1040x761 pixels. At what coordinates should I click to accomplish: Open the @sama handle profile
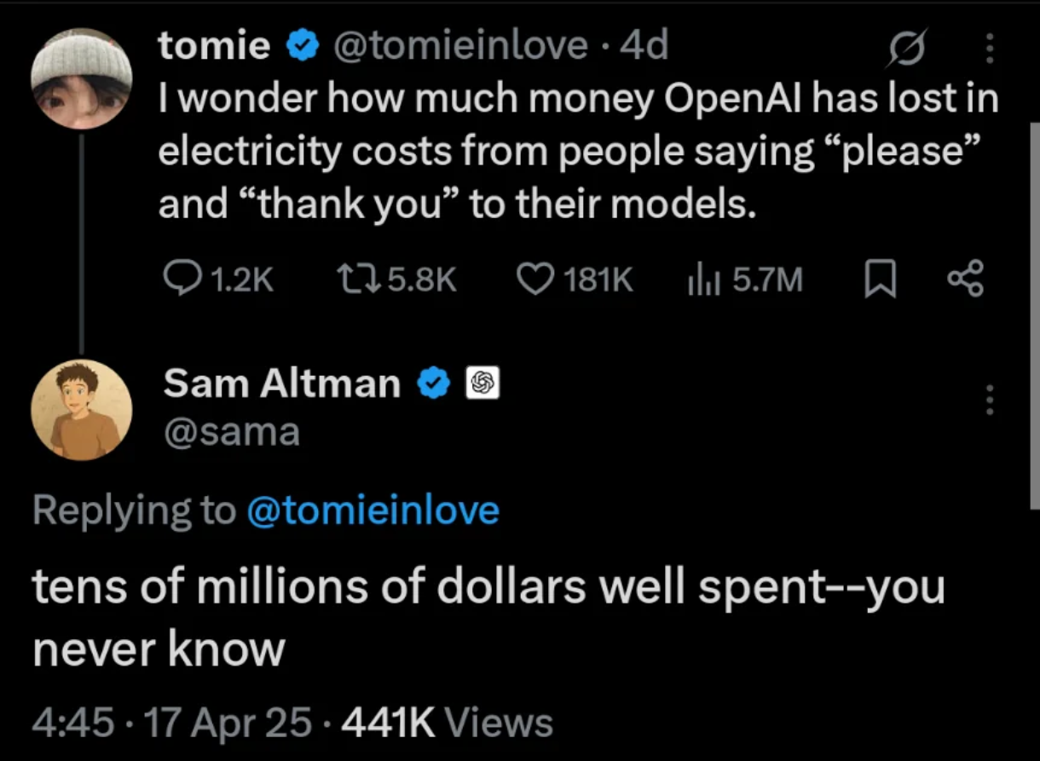coord(231,433)
